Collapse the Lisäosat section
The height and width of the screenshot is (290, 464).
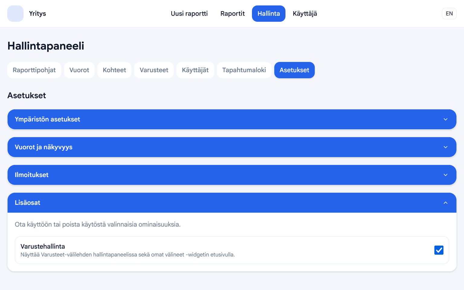click(x=232, y=203)
